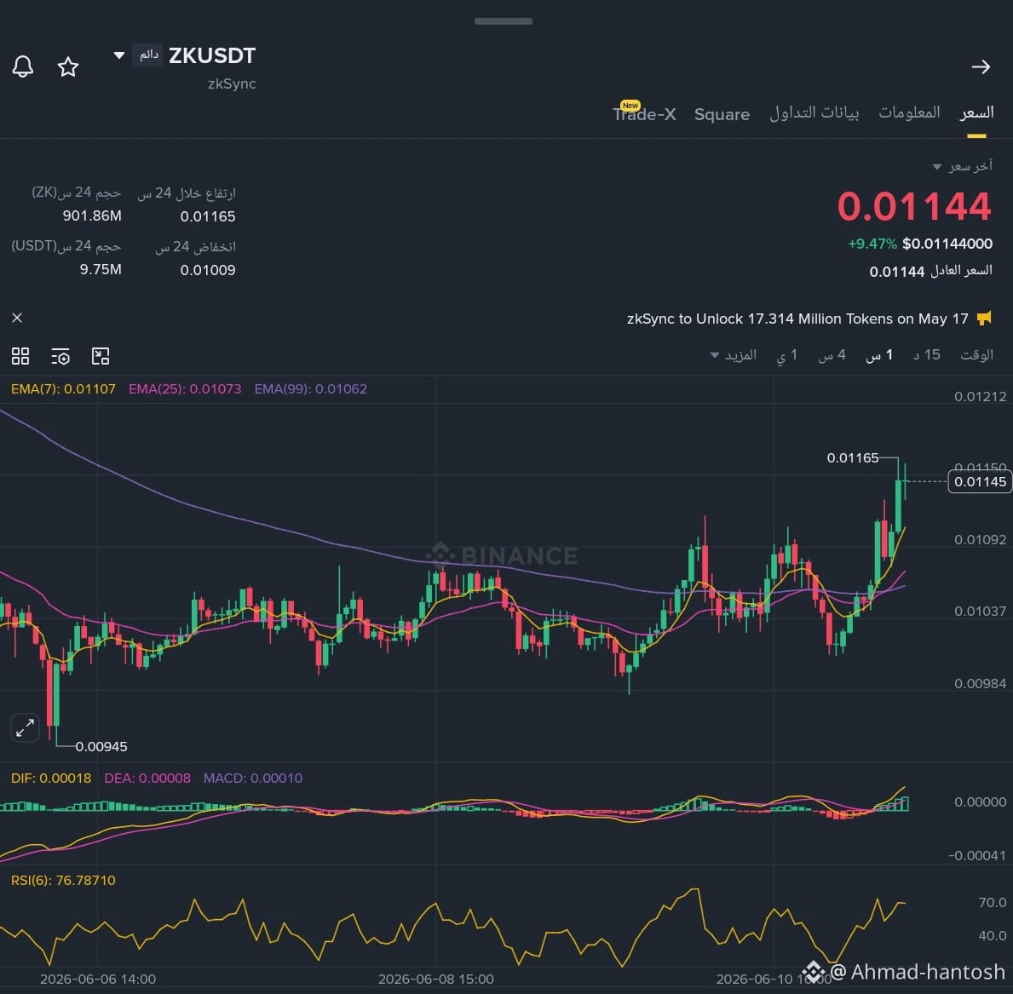Tap the MACD value label
This screenshot has height=994, width=1013.
(252, 779)
